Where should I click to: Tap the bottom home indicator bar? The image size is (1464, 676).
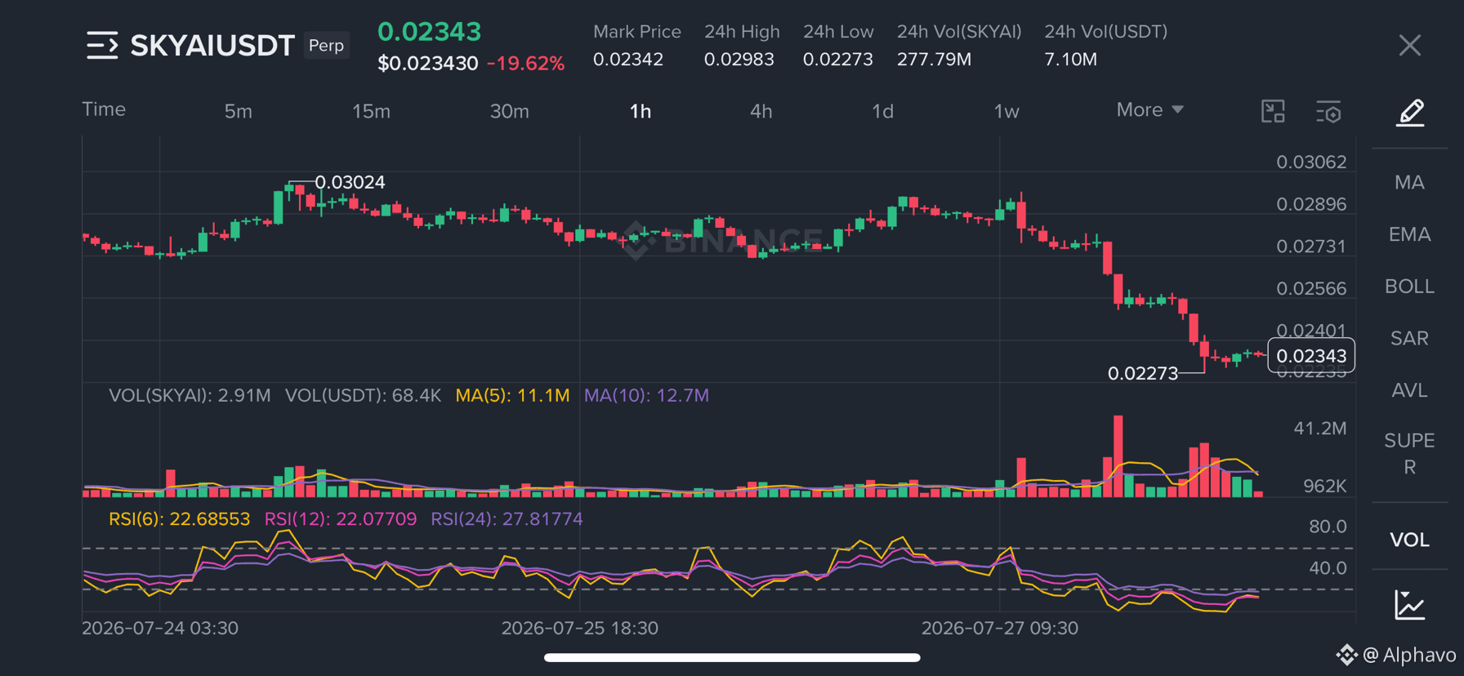coord(732,657)
